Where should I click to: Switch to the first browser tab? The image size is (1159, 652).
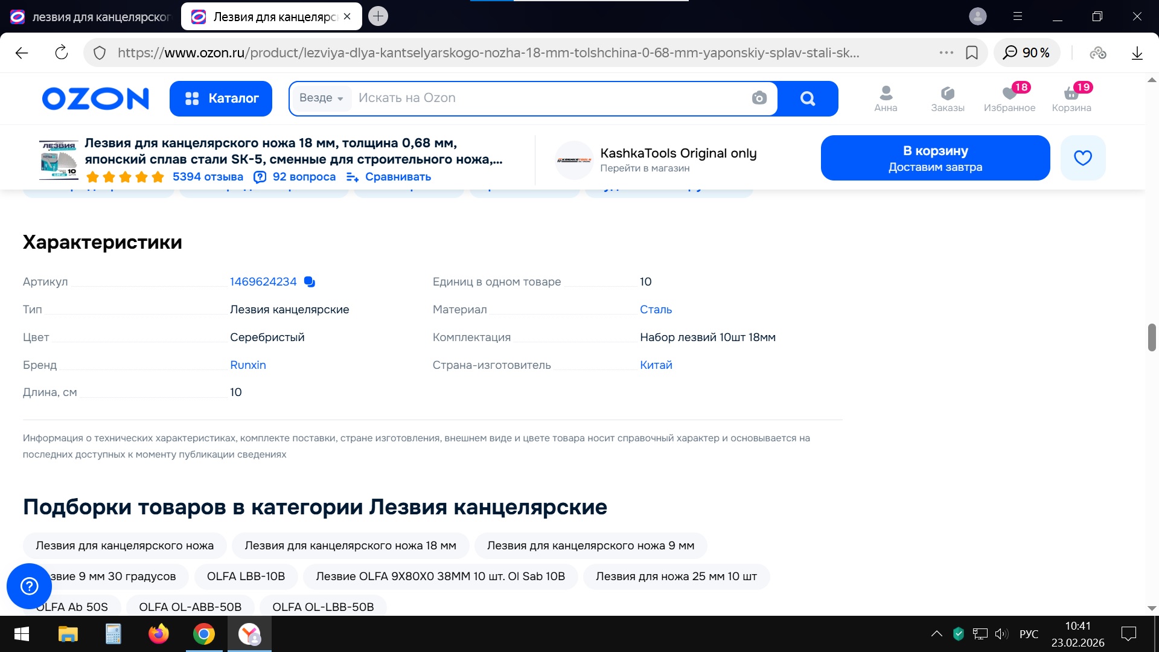click(91, 17)
